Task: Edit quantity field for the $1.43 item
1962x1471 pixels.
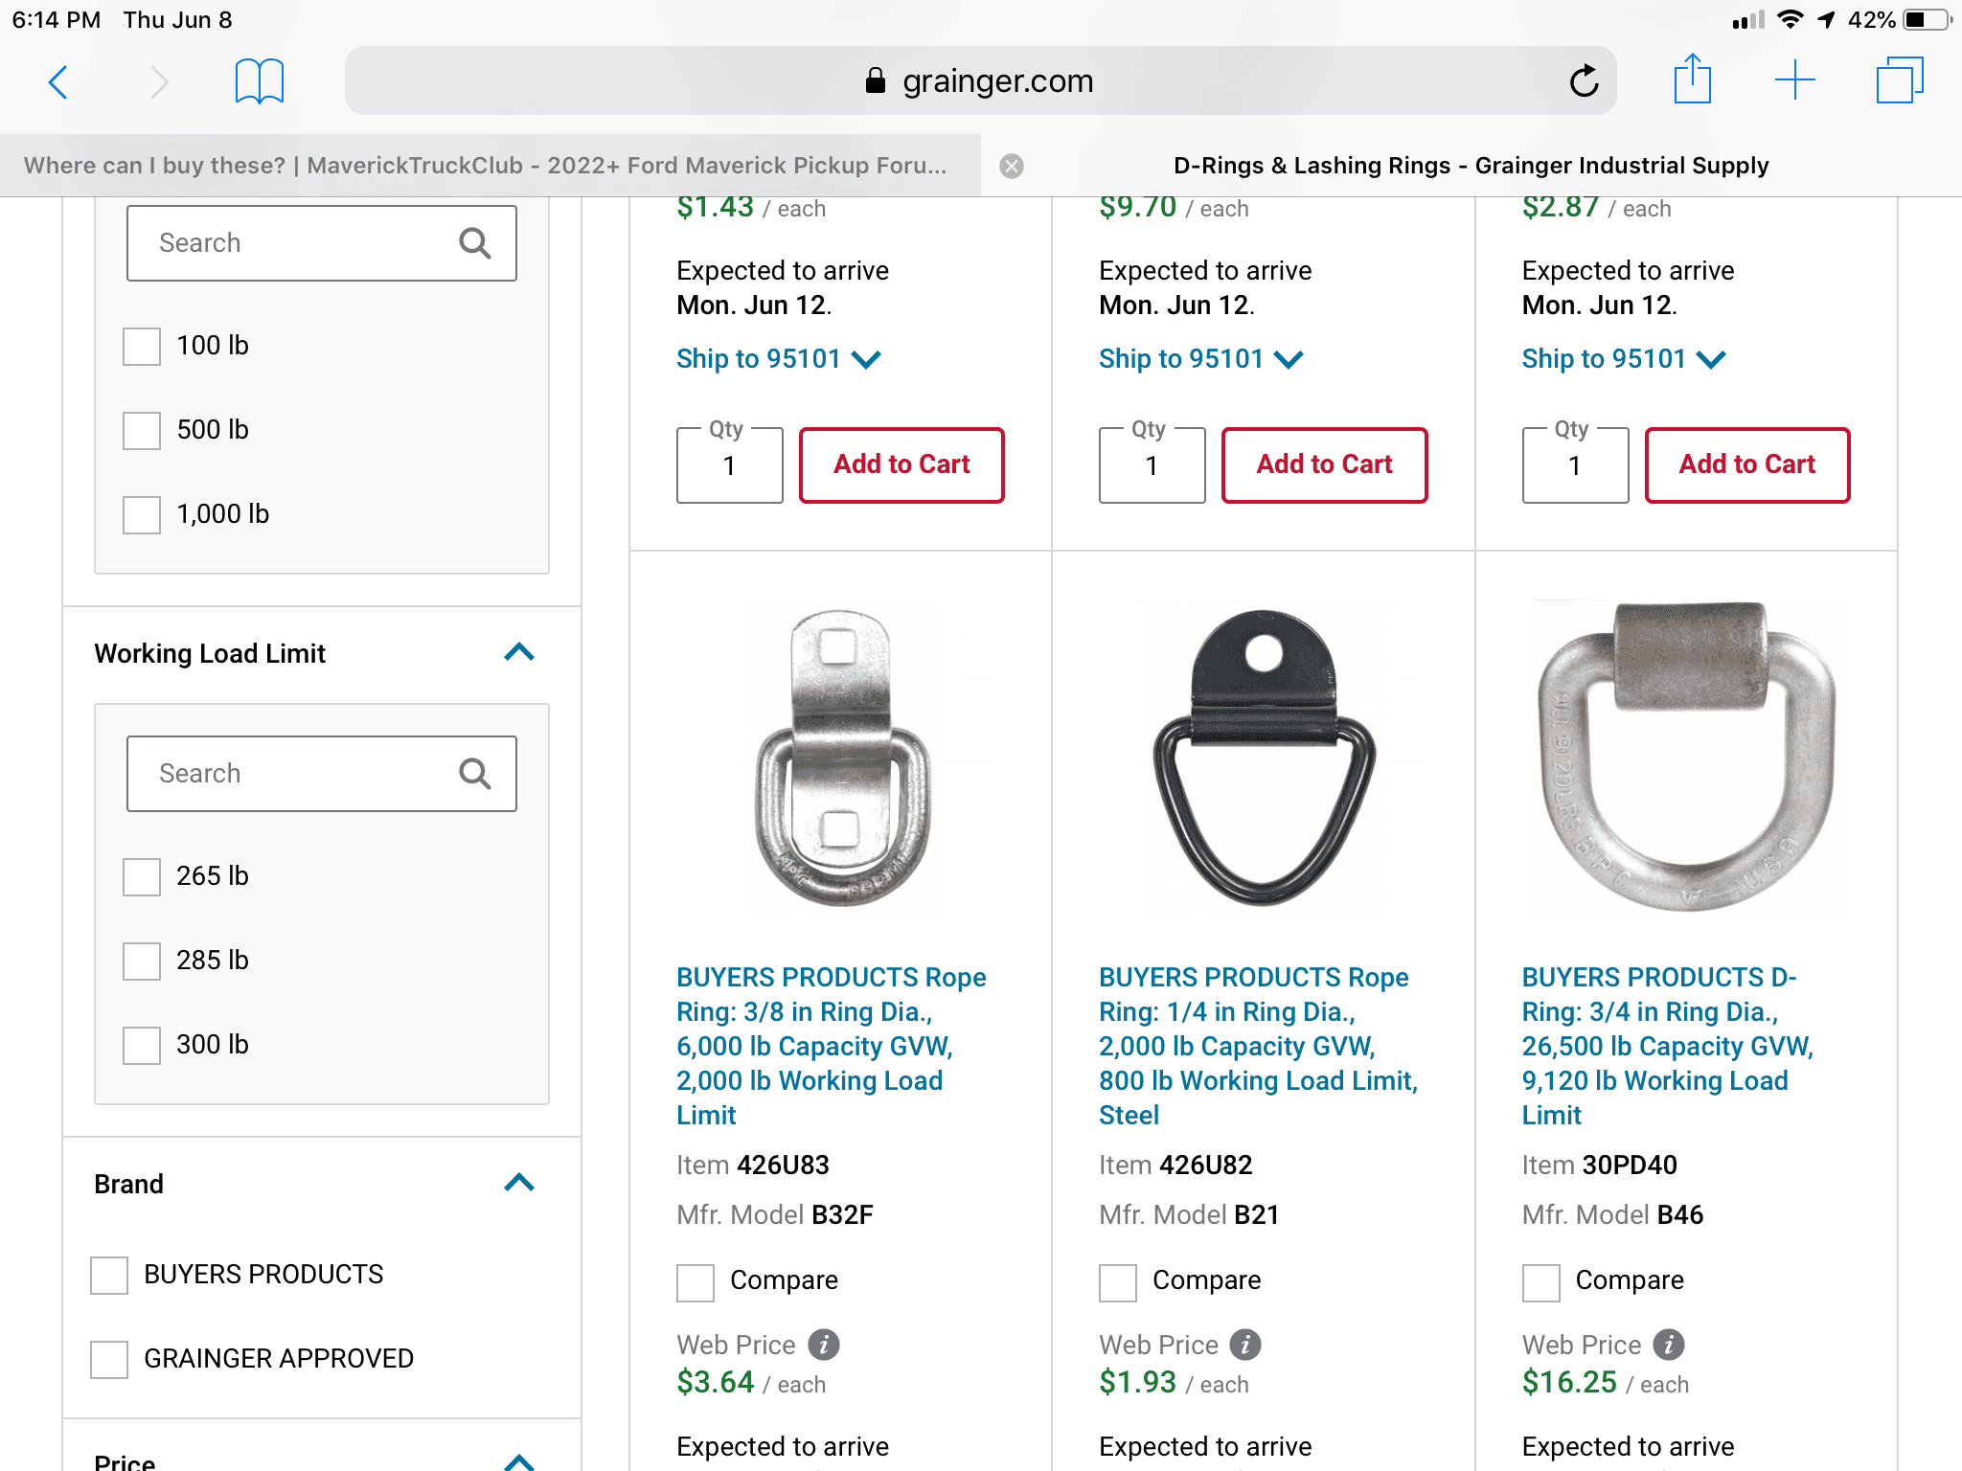Action: click(x=730, y=465)
